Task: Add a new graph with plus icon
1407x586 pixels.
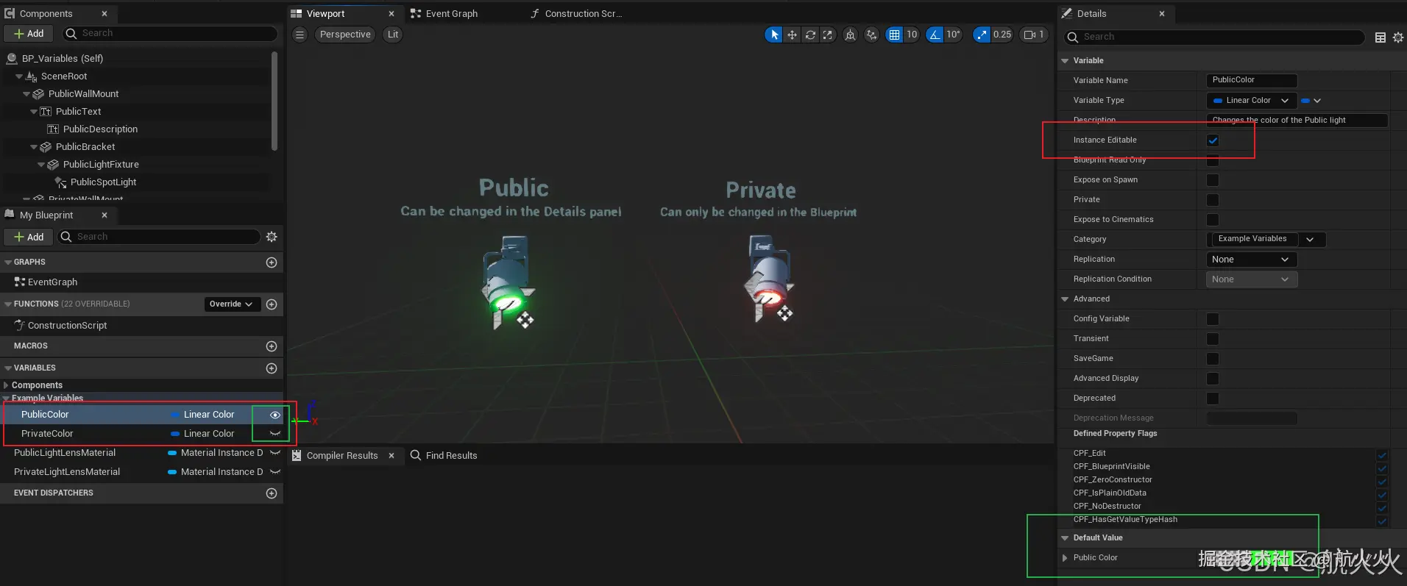Action: pyautogui.click(x=272, y=262)
